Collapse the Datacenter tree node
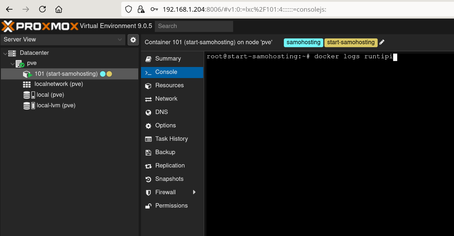The width and height of the screenshot is (454, 236). coord(5,53)
